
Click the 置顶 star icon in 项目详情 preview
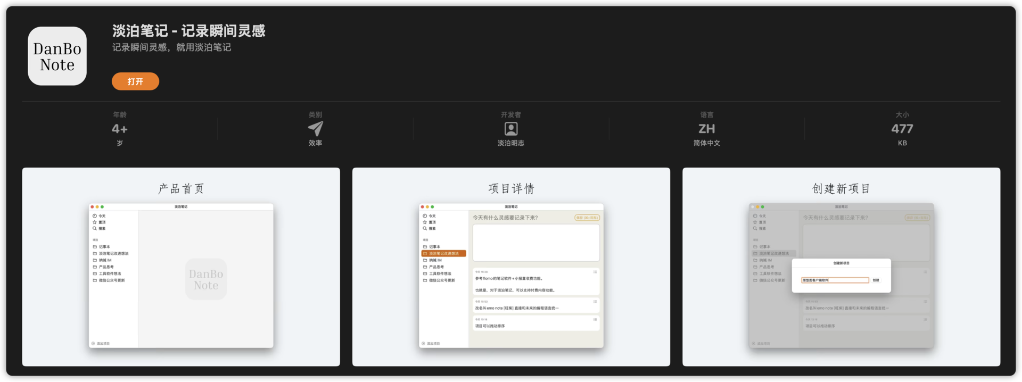click(x=425, y=222)
